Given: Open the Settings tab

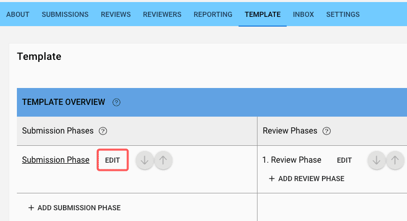Looking at the screenshot, I should 343,14.
